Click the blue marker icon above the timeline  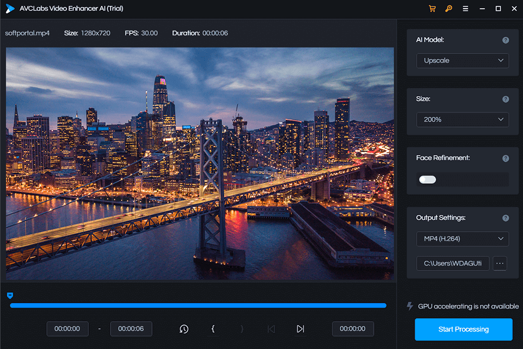tap(10, 294)
